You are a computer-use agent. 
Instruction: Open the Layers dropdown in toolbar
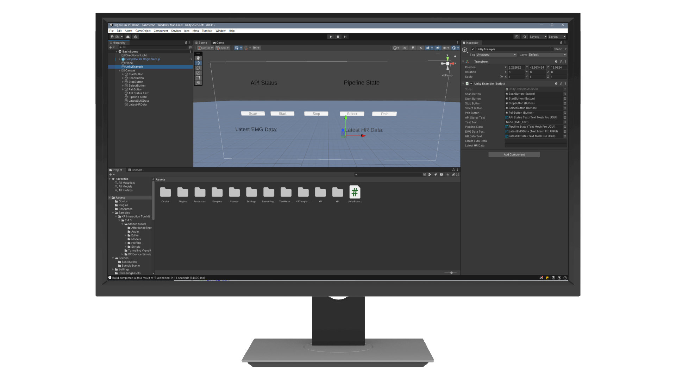pyautogui.click(x=538, y=37)
